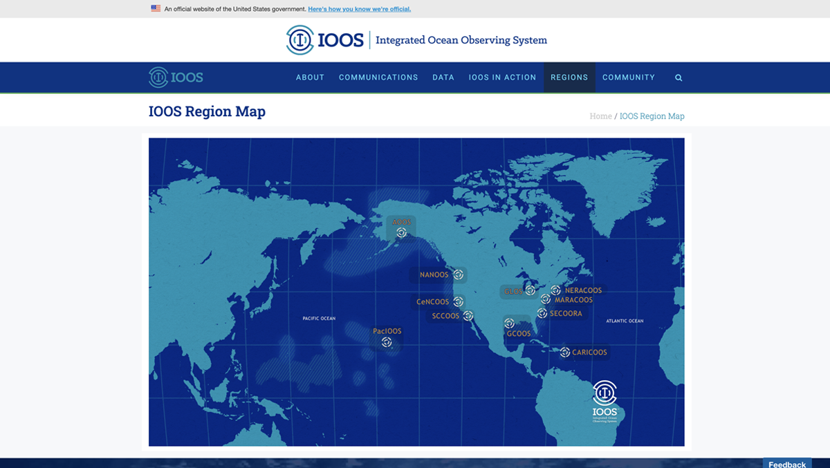The image size is (830, 468).
Task: Click the IOOS logo on the map
Action: click(605, 402)
